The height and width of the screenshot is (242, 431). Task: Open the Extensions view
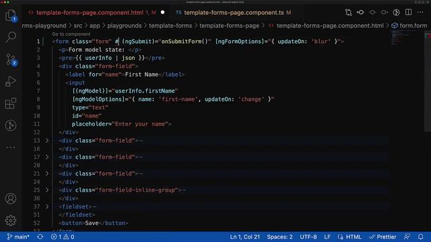[x=11, y=104]
